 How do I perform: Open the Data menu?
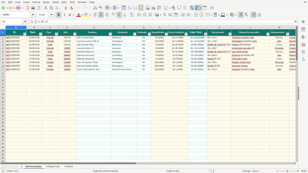point(64,2)
